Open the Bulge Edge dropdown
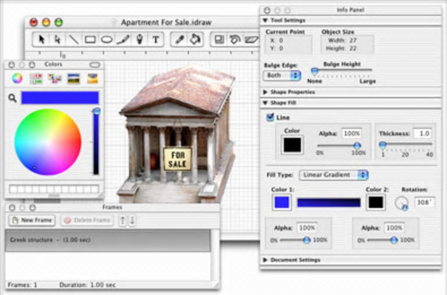 pos(282,75)
